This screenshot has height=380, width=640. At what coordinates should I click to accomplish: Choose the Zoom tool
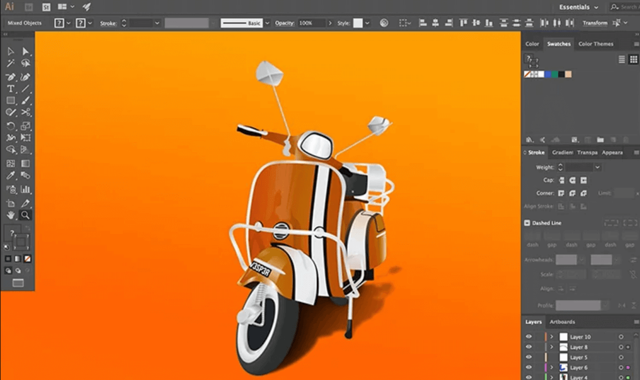tap(25, 215)
